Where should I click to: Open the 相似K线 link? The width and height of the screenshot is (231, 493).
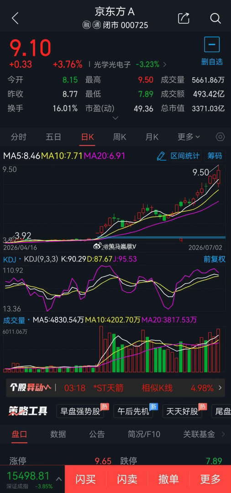(157, 388)
